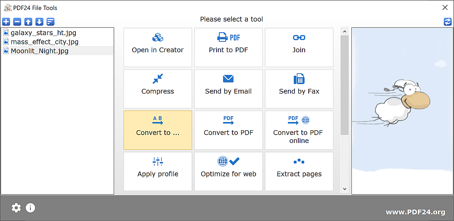Click the sort files list icon
Viewport: 454px width, 221px height.
51,22
